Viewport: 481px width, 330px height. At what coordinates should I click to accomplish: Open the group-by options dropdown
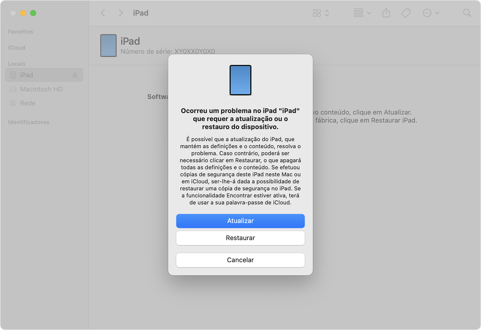click(x=362, y=13)
